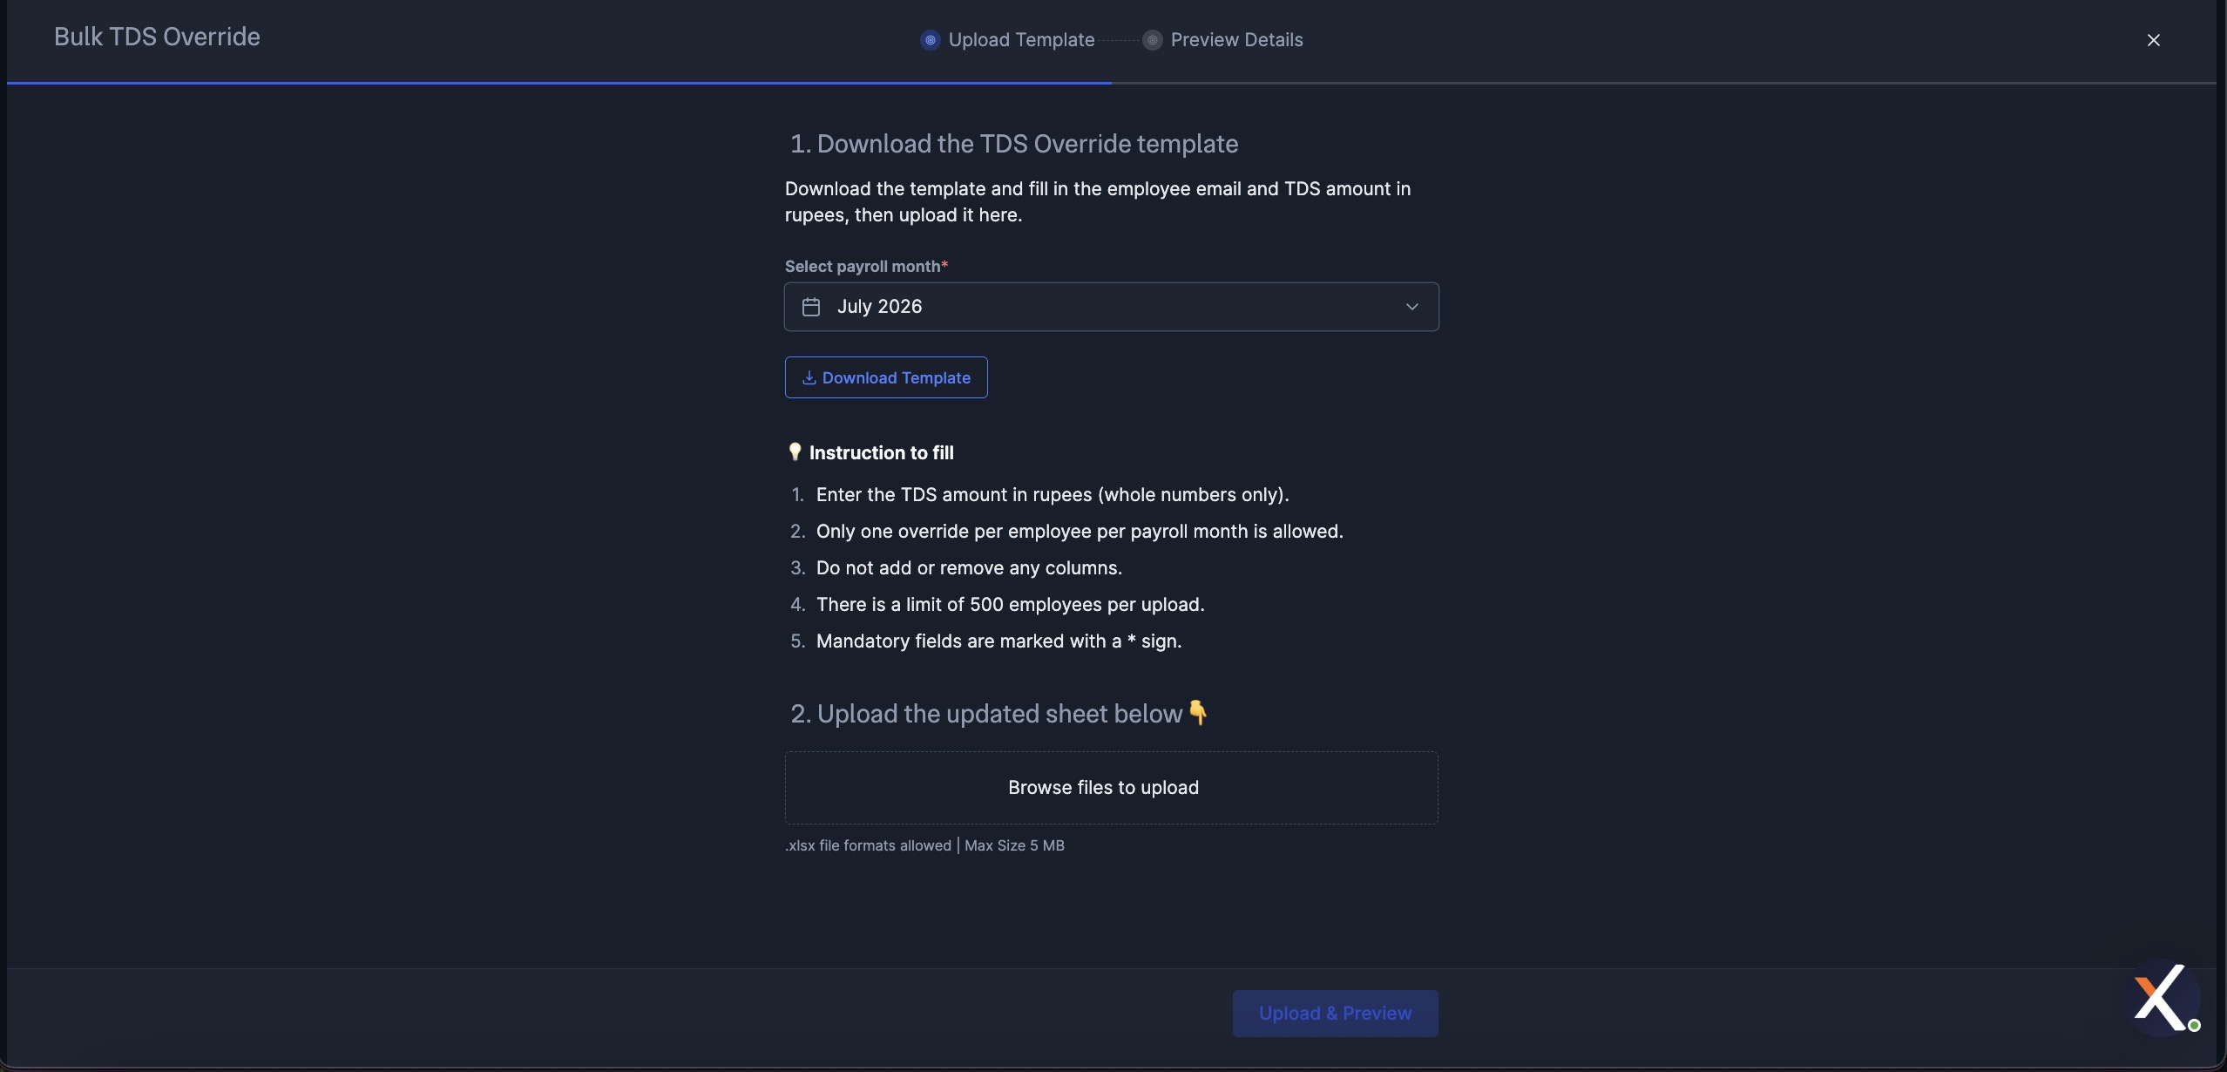The width and height of the screenshot is (2227, 1072).
Task: Click the calendar icon in payroll month field
Action: click(x=811, y=307)
